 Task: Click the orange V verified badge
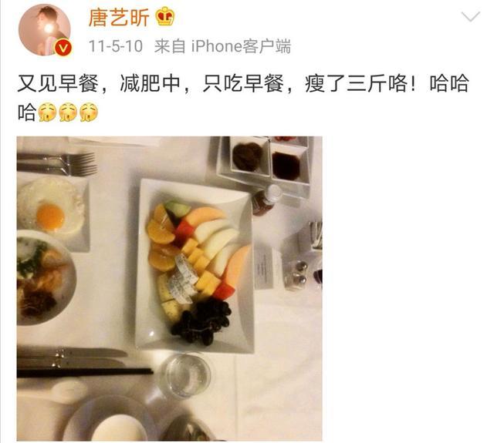click(x=63, y=48)
